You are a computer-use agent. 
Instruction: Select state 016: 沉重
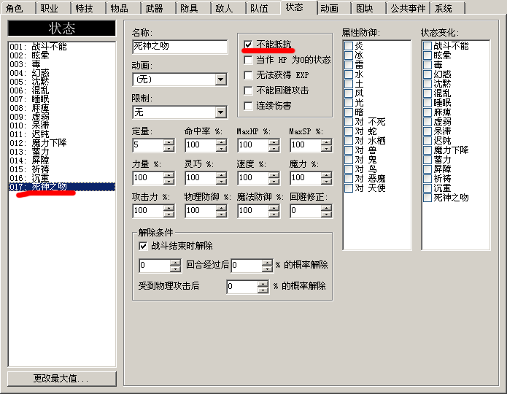click(62, 178)
